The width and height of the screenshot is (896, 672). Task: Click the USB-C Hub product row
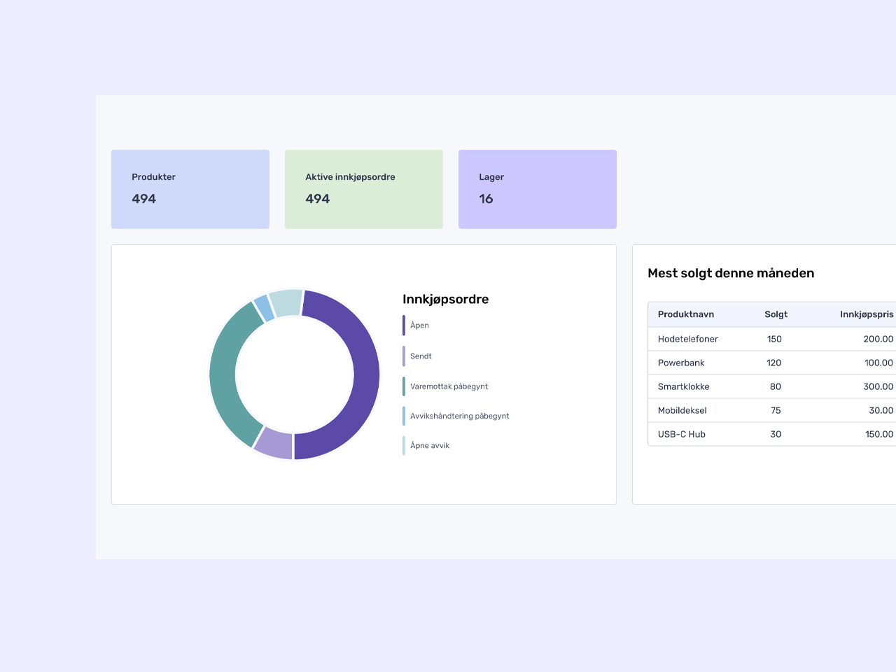(770, 434)
